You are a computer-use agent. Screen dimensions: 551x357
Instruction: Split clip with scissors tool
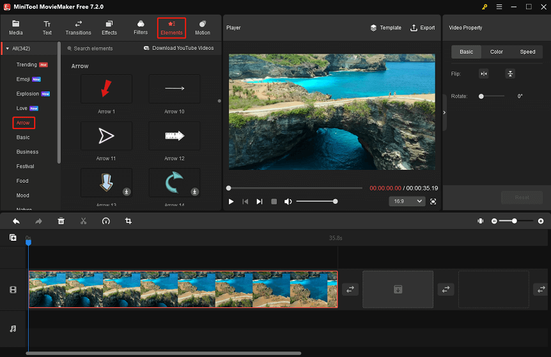(83, 221)
